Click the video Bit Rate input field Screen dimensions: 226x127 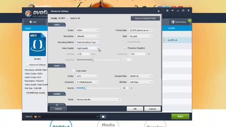(x=83, y=54)
